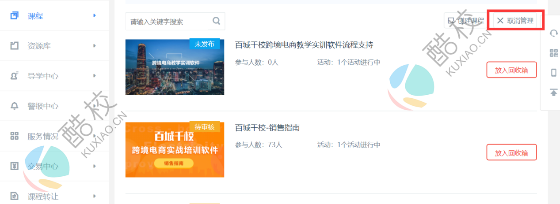Expand the 资源库 submenu arrow
This screenshot has width=560, height=204.
point(94,46)
